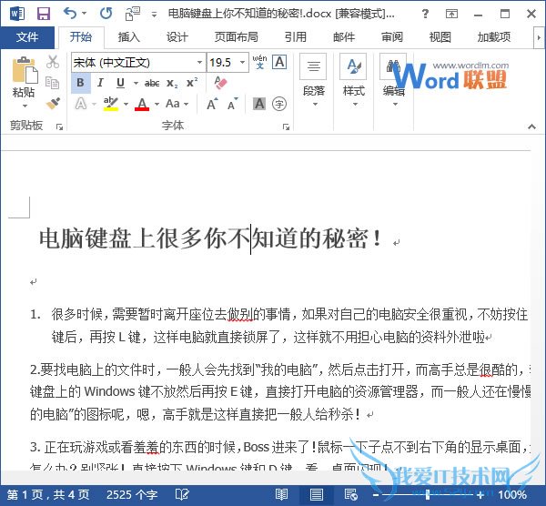Viewport: 546px width, 506px height.
Task: Click the text effects outlined A
Action: point(81,104)
